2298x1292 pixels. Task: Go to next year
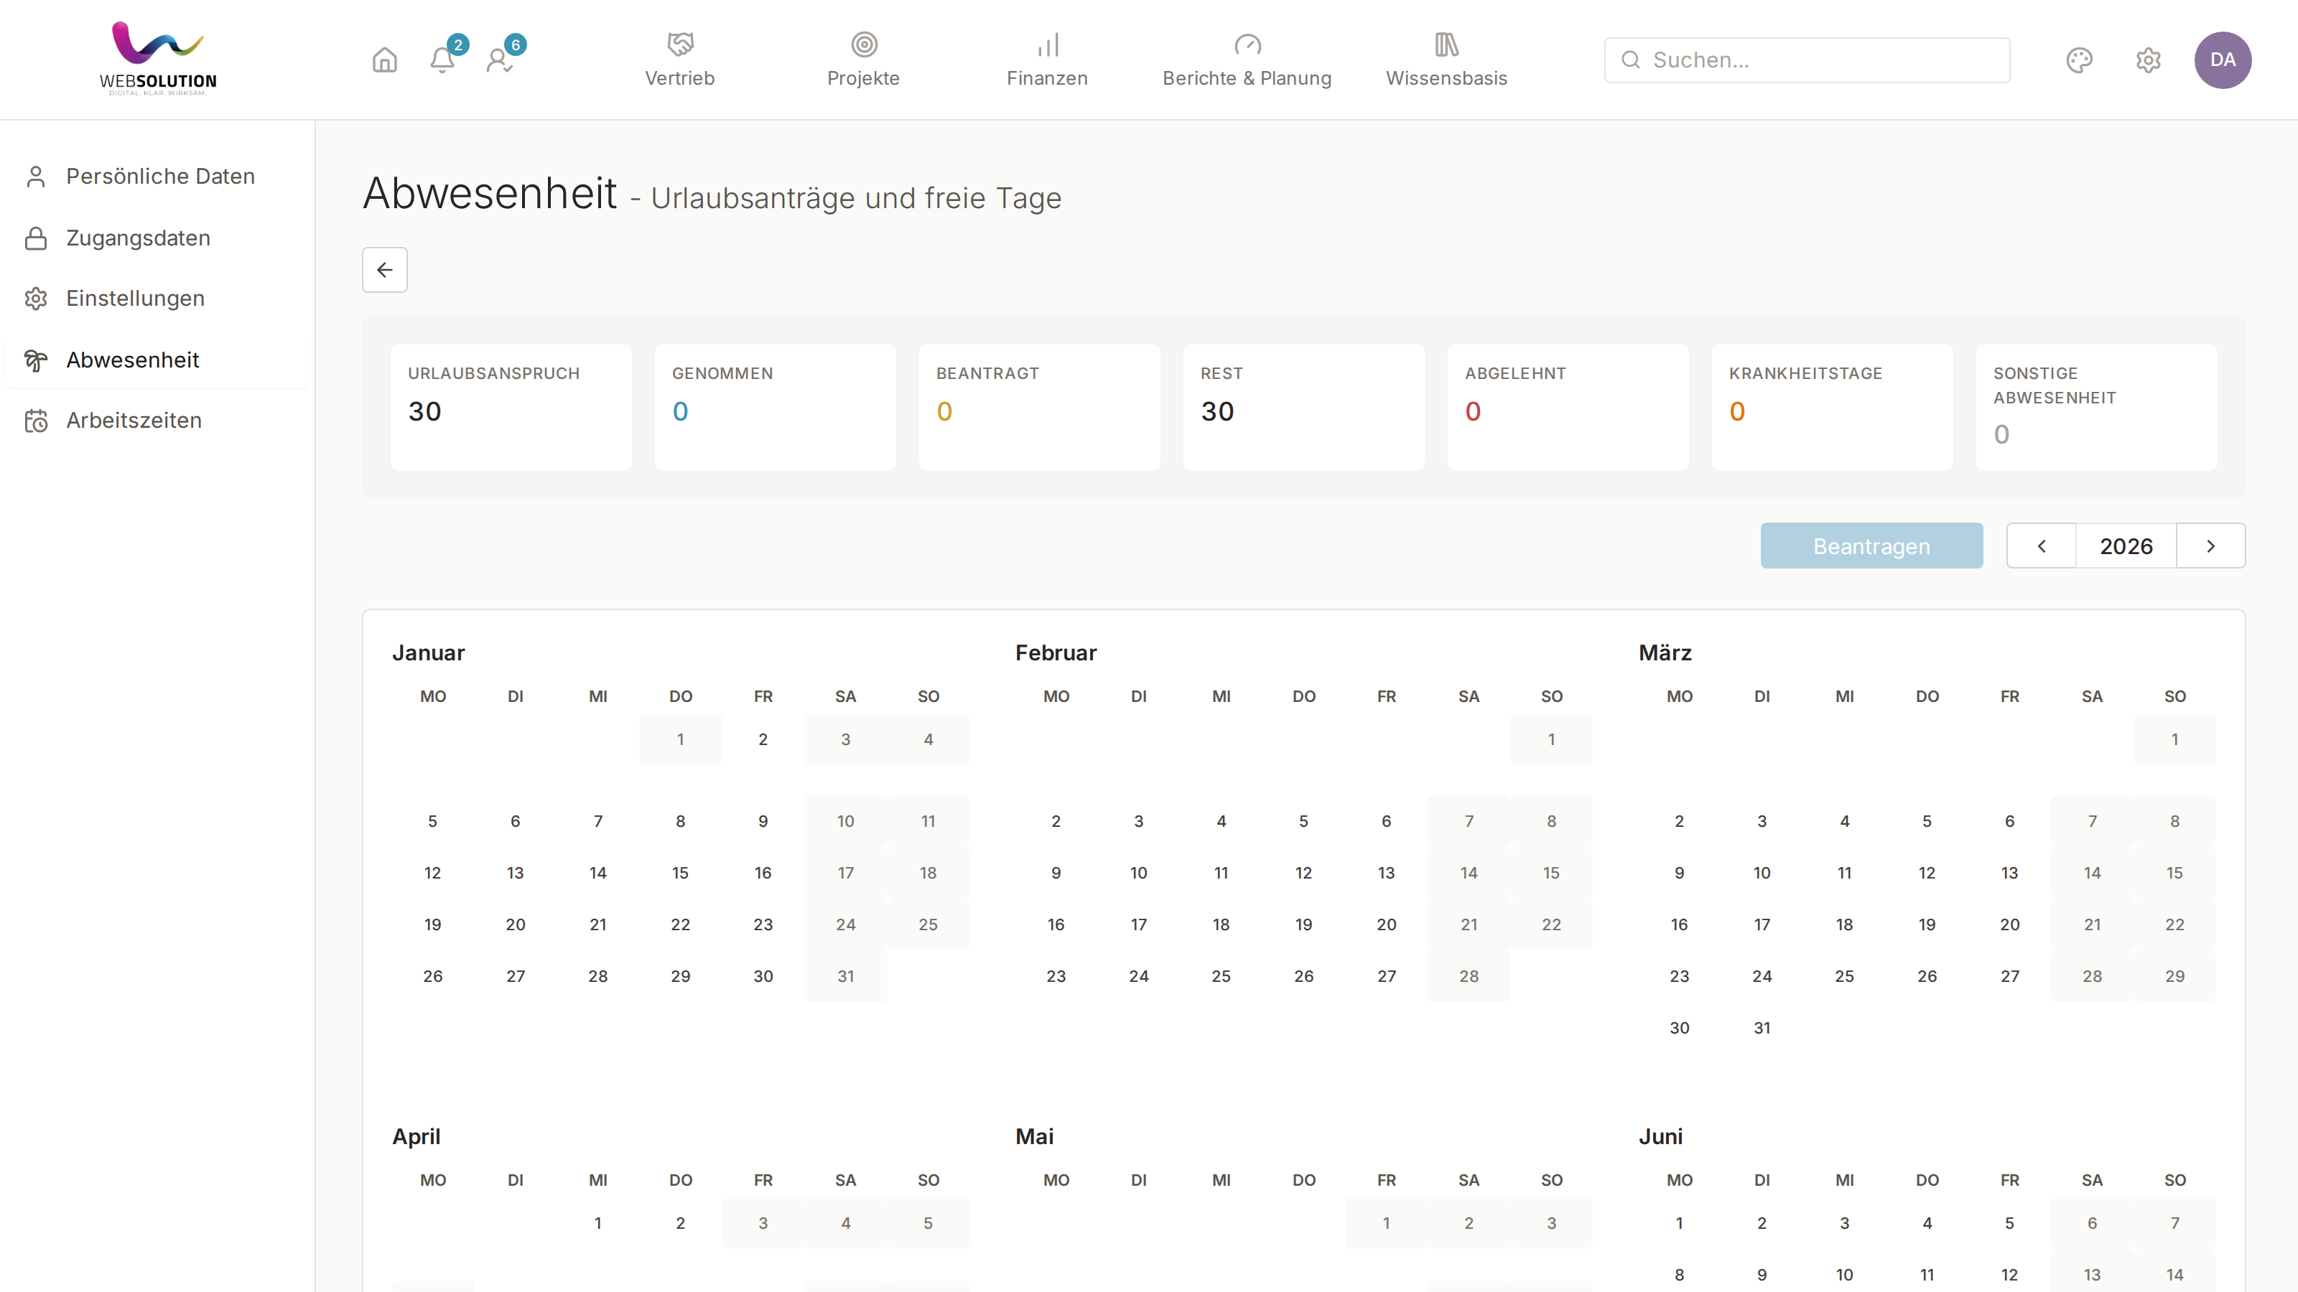tap(2210, 546)
